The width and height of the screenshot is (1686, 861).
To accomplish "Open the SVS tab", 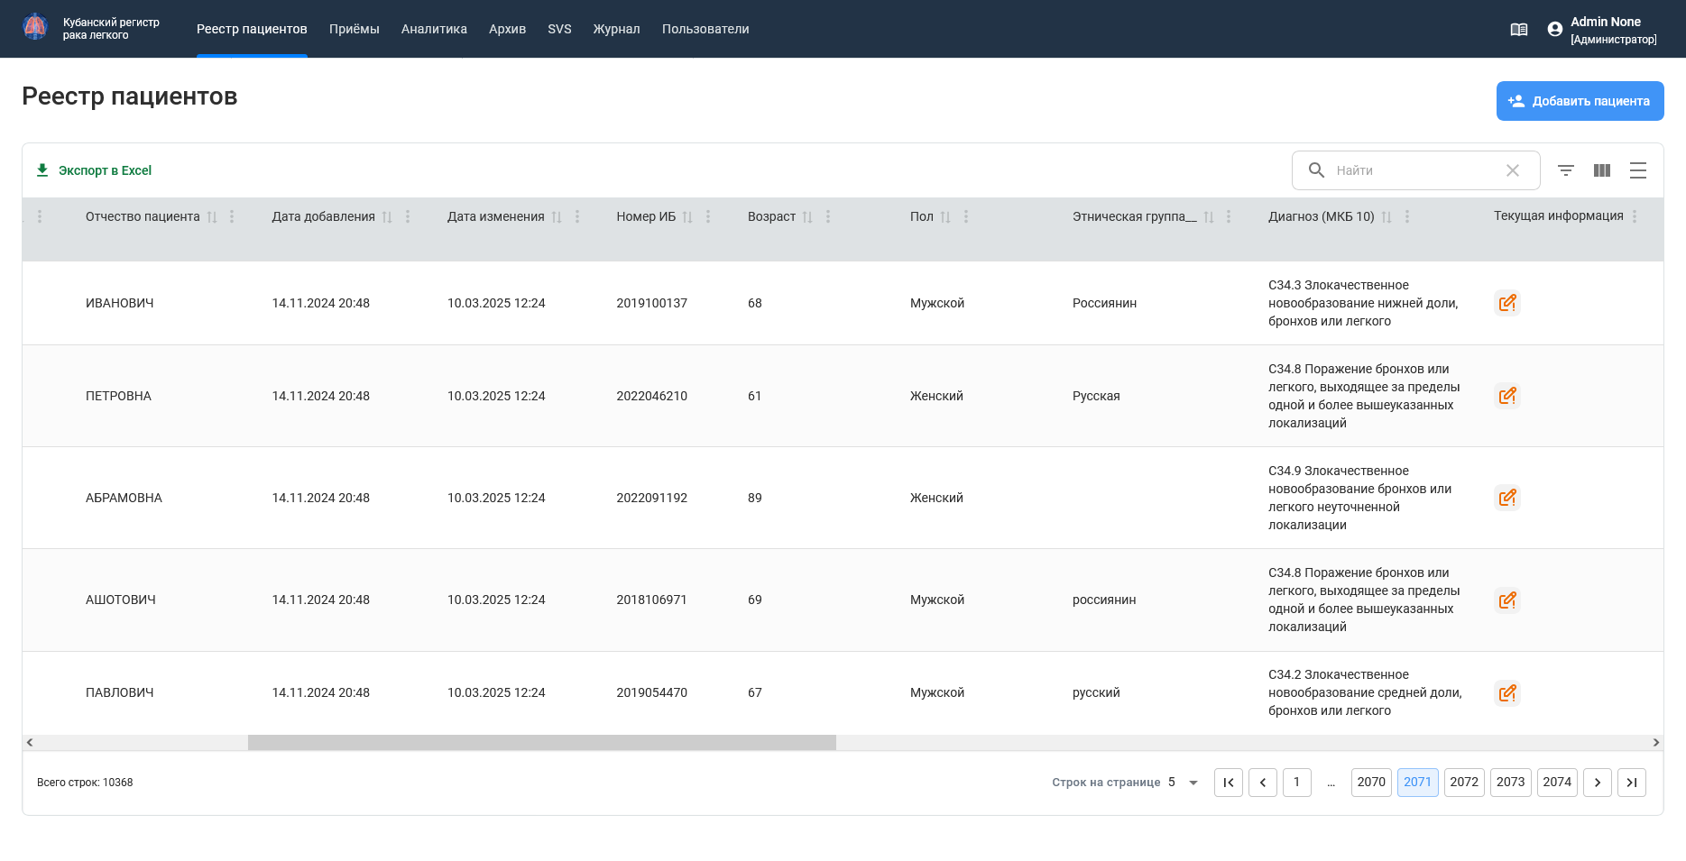I will coord(559,29).
